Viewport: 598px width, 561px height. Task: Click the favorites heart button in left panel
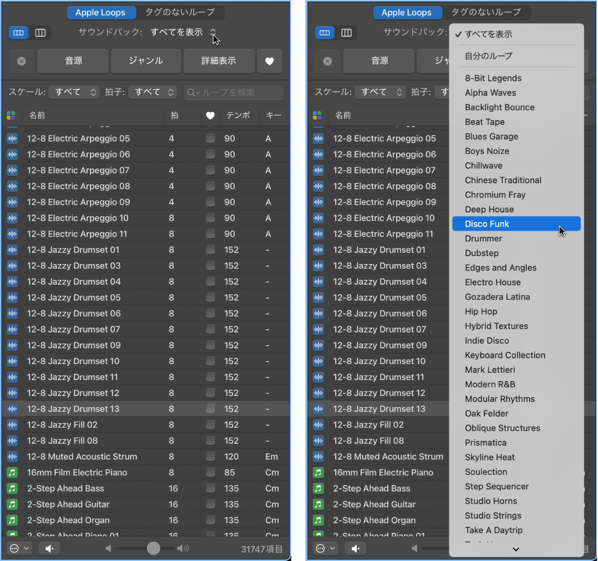pyautogui.click(x=270, y=61)
